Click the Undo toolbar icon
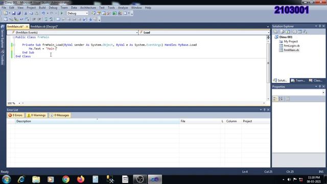This screenshot has width=327, height=184. [43, 13]
